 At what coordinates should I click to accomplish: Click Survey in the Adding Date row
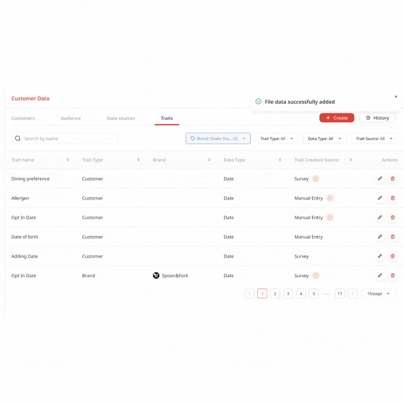pos(302,256)
